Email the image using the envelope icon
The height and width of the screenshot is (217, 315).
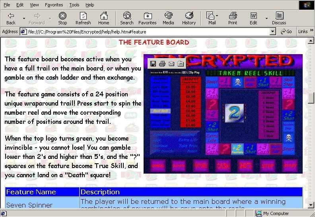(x=171, y=64)
